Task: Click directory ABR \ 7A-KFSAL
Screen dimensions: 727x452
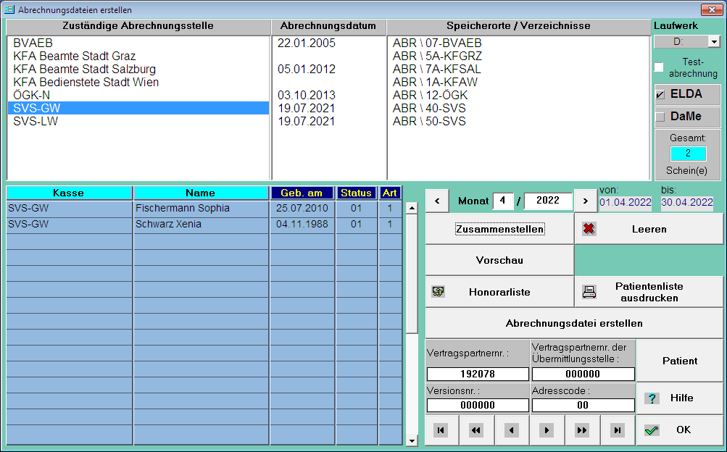Action: pyautogui.click(x=437, y=69)
